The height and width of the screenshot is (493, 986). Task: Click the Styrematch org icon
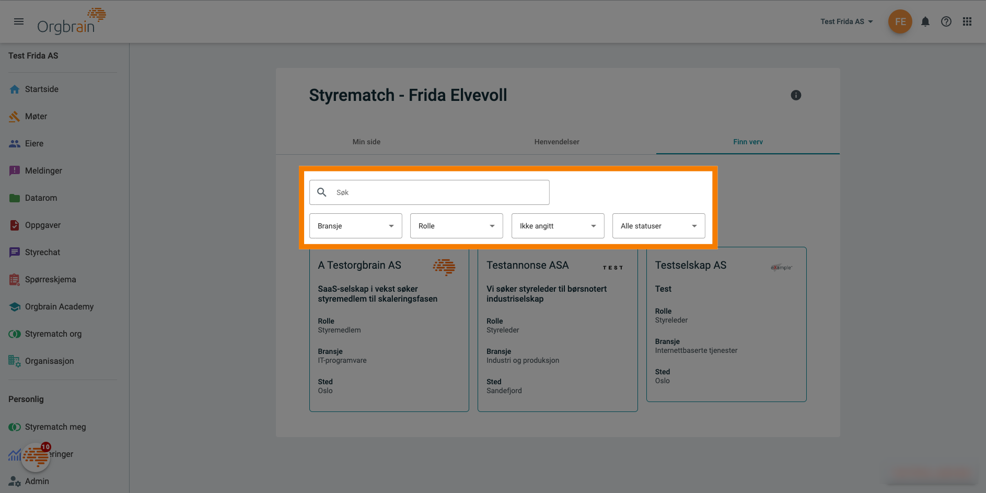15,334
